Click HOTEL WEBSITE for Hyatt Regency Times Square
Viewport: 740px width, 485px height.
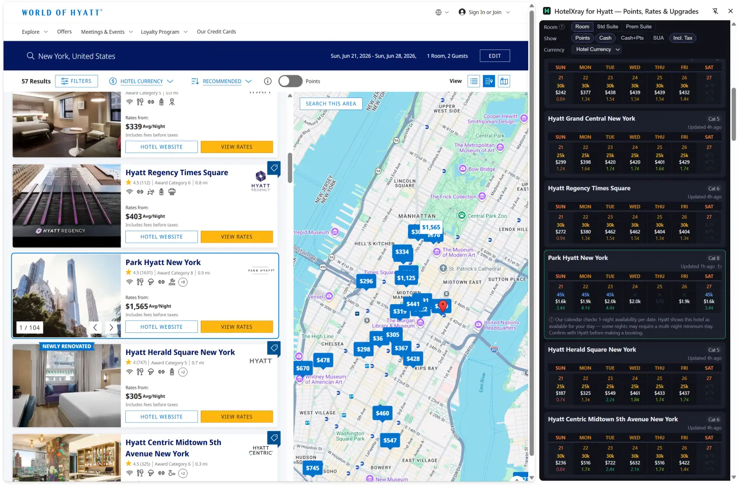pyautogui.click(x=161, y=237)
